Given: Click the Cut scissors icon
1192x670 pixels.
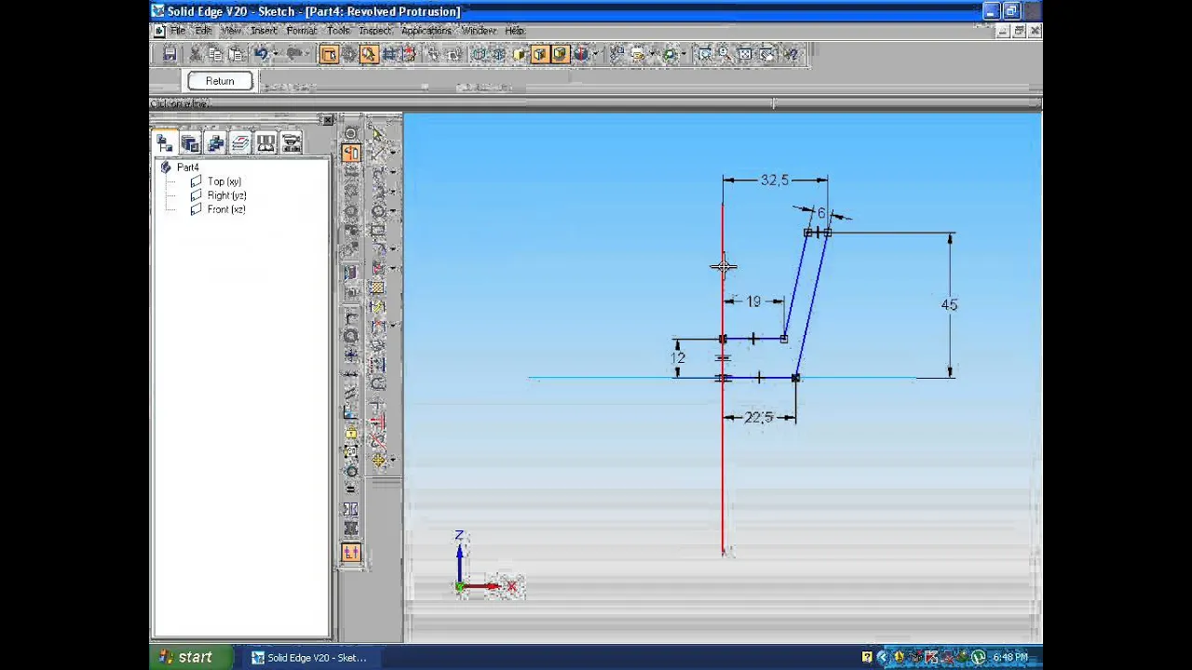Looking at the screenshot, I should (196, 55).
